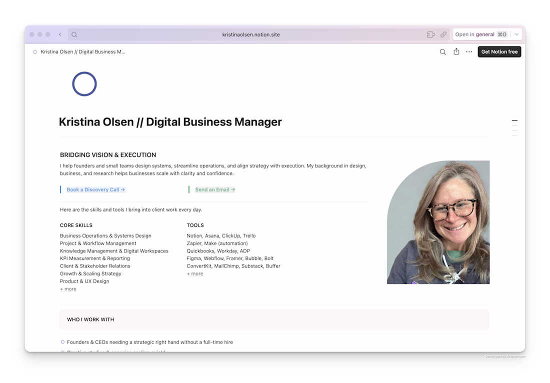Viewport: 550px width, 383px height.
Task: Open the extension icon left of link icon
Action: [430, 34]
